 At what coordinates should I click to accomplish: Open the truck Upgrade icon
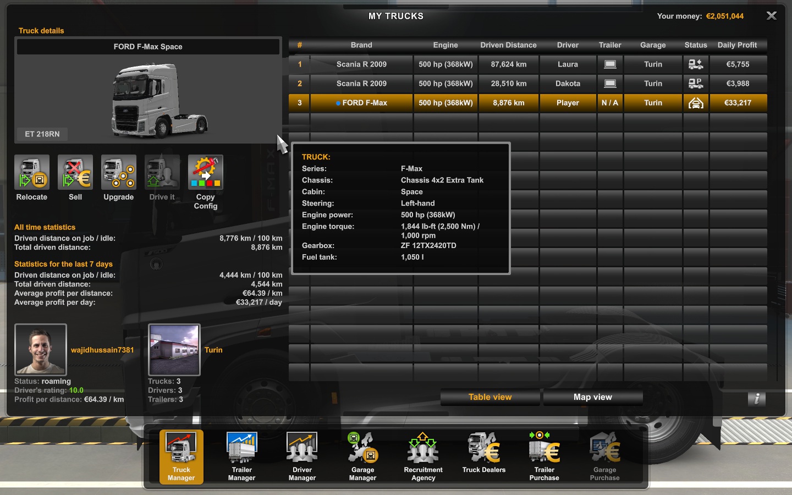(119, 172)
